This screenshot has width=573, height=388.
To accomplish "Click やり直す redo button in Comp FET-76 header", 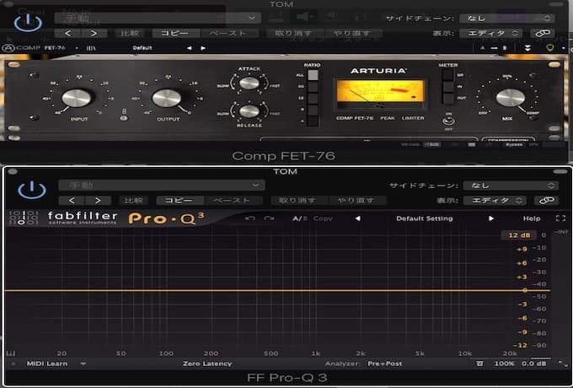I will tap(353, 33).
